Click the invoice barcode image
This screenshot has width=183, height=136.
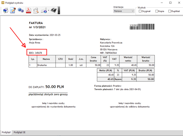tap(142, 27)
